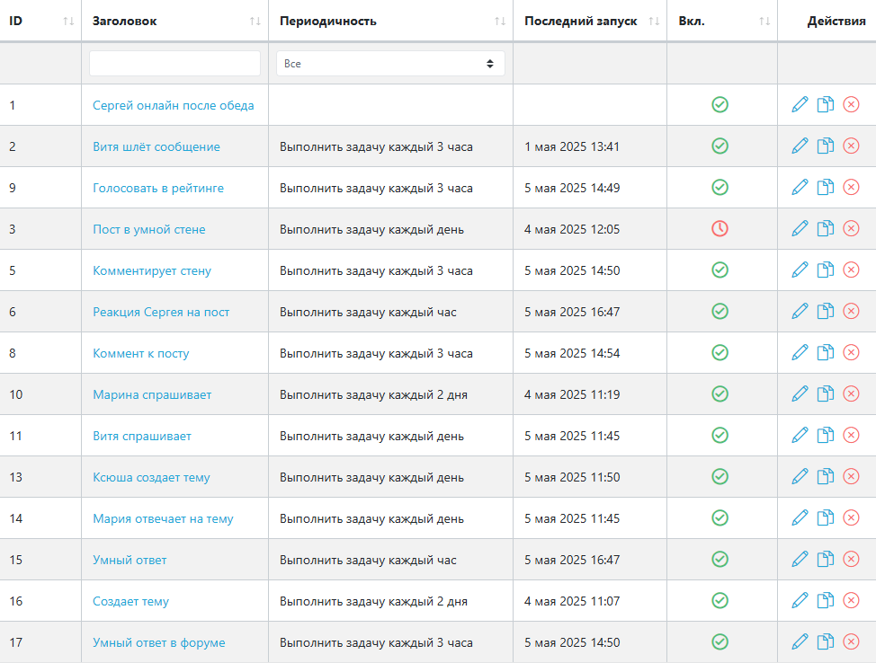Toggle the enabled status of 'Умный ответ' task
876x663 pixels.
click(x=720, y=559)
